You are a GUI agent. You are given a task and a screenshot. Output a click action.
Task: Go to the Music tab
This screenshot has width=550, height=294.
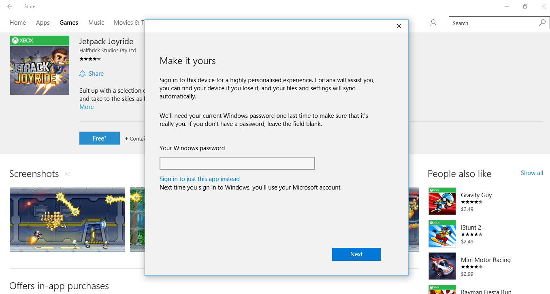(x=96, y=23)
